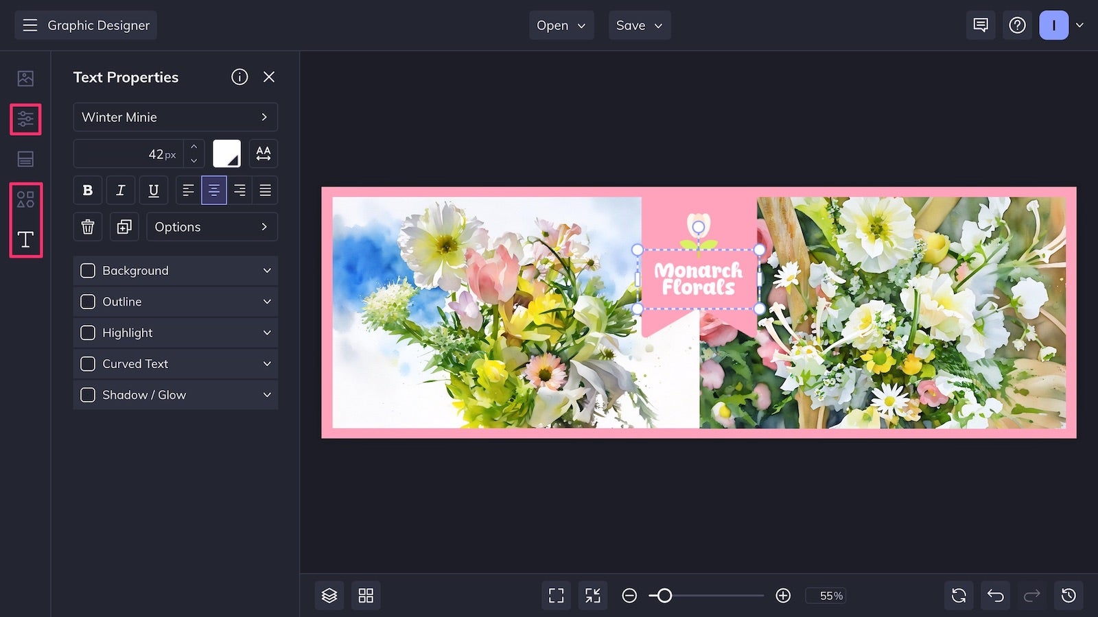The height and width of the screenshot is (617, 1098).
Task: Center align the text
Action: click(214, 190)
